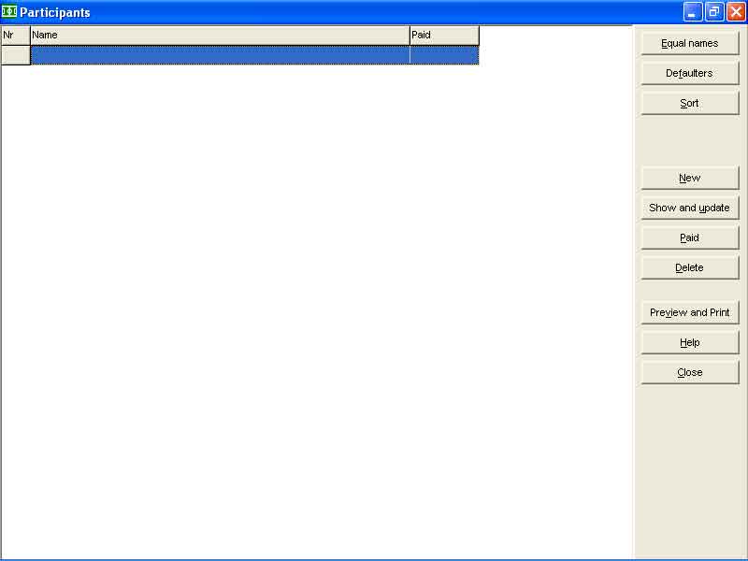The width and height of the screenshot is (748, 561).
Task: Select the row header in Nr column
Action: 15,55
